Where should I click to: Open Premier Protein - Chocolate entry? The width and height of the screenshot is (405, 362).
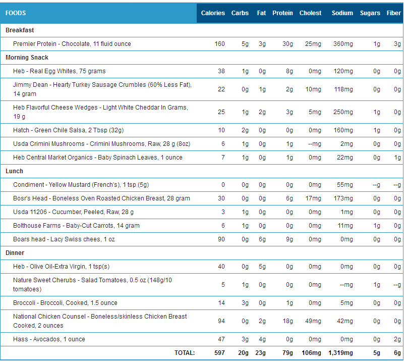pos(72,44)
